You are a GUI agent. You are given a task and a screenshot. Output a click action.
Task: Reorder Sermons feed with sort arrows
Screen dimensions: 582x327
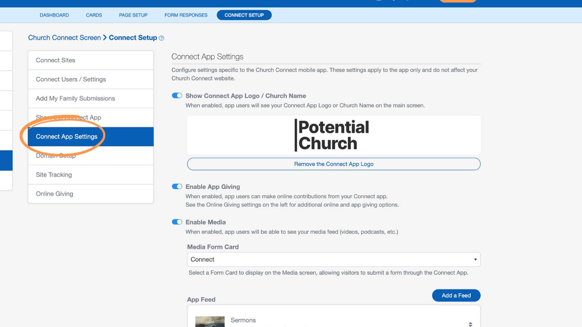pos(470,324)
